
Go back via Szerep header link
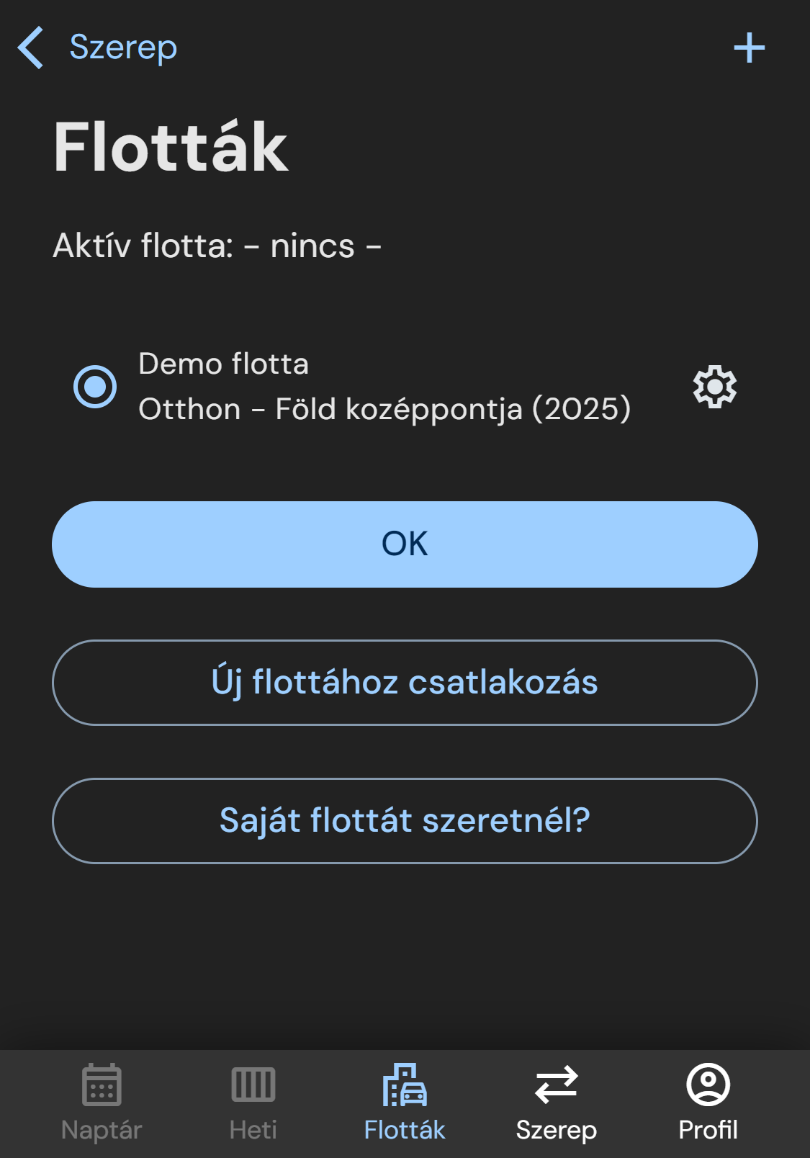(123, 48)
